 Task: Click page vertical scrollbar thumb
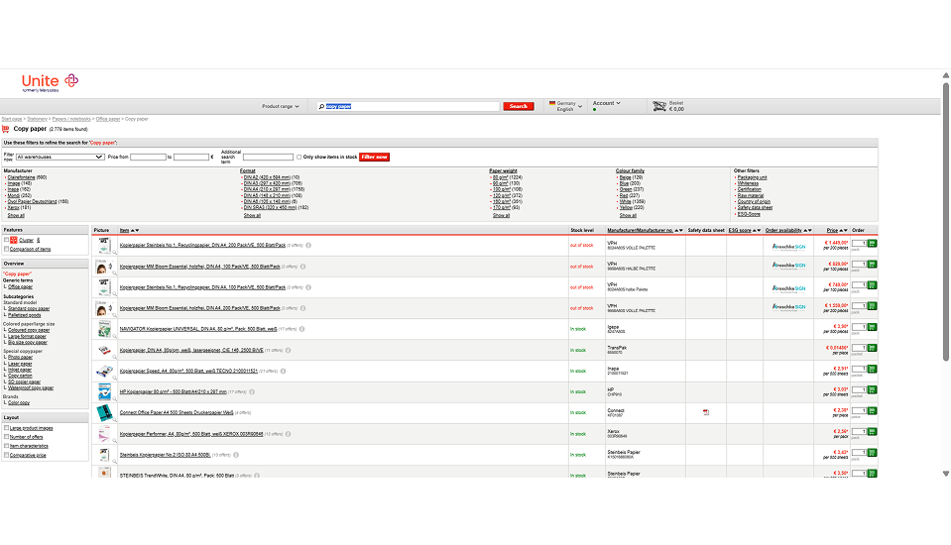tap(945, 221)
